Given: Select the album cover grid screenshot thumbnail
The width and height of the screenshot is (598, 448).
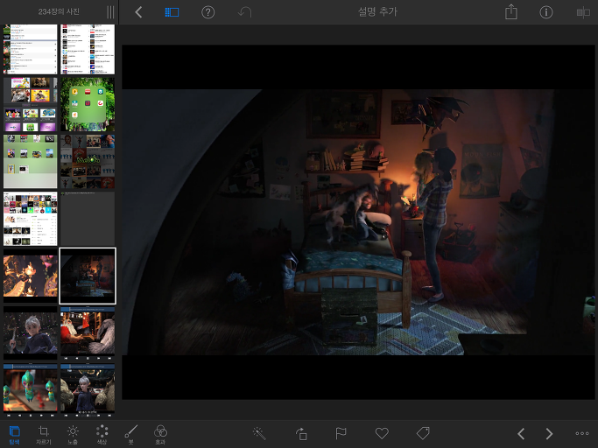Looking at the screenshot, I should 31,219.
